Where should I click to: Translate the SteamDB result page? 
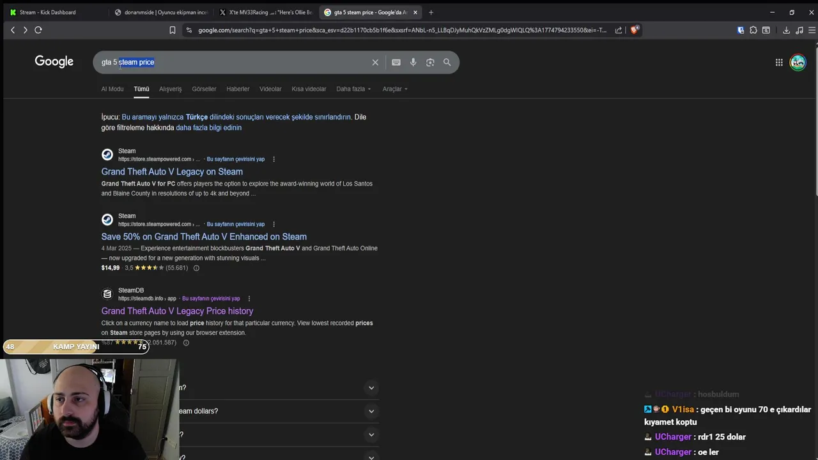pos(211,298)
